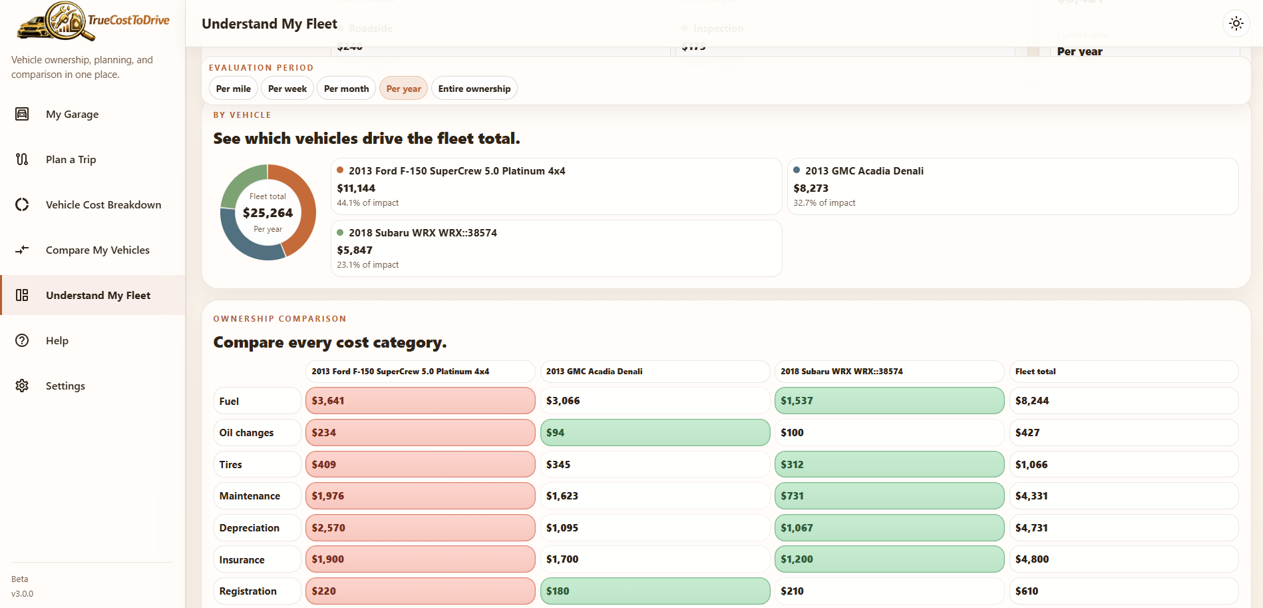The image size is (1263, 608).
Task: Click Ford maintenance $1,976 cell
Action: (421, 496)
